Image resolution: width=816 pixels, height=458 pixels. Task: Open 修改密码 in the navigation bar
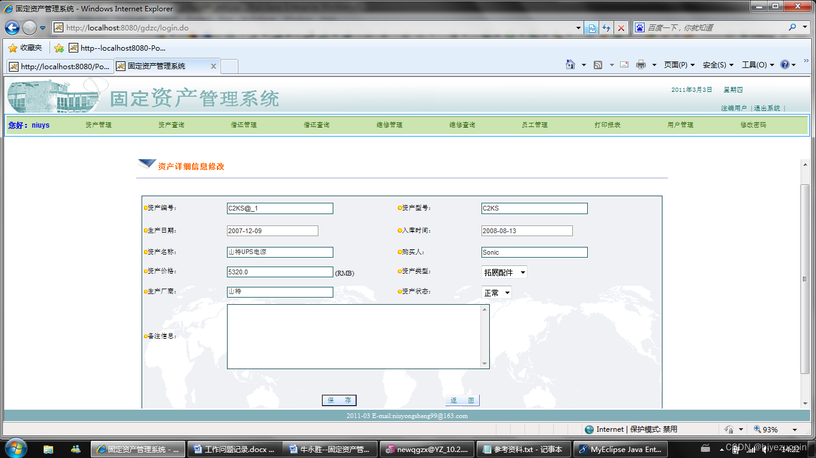click(x=753, y=125)
